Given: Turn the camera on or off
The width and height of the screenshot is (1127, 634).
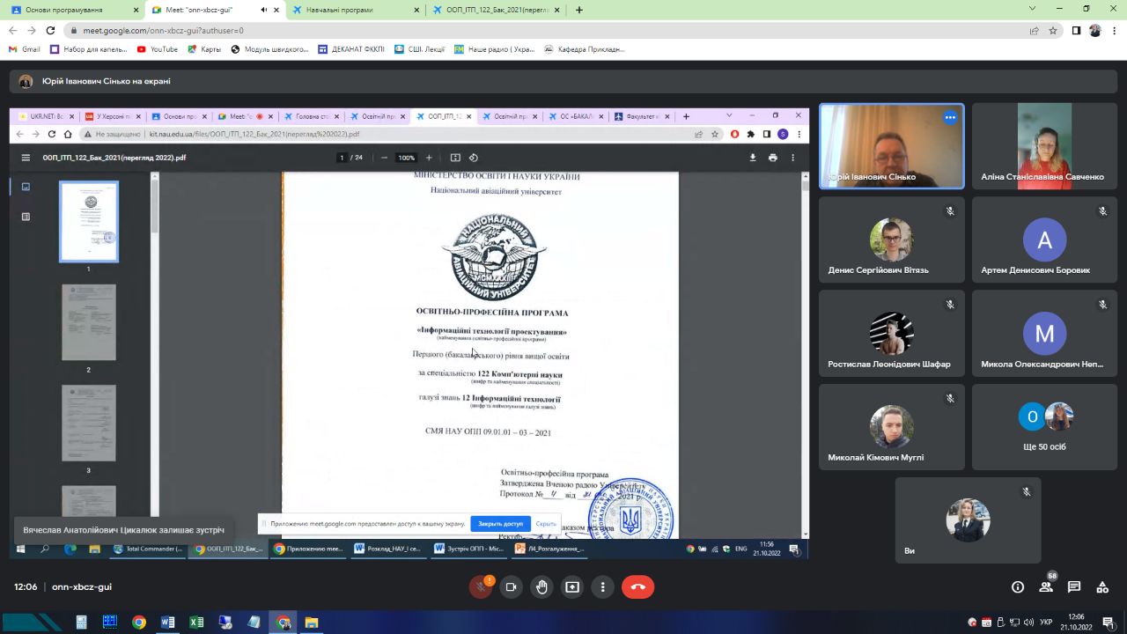Looking at the screenshot, I should pyautogui.click(x=512, y=587).
